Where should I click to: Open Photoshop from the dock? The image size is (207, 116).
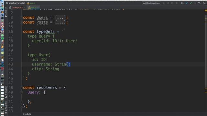[2, 65]
